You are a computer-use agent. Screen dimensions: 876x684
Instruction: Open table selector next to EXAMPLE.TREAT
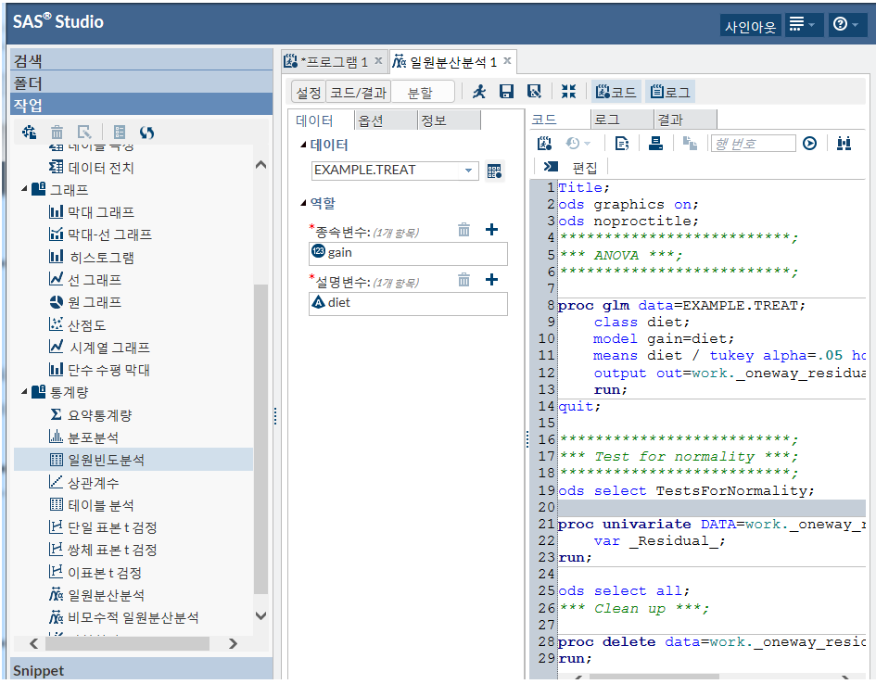point(494,171)
